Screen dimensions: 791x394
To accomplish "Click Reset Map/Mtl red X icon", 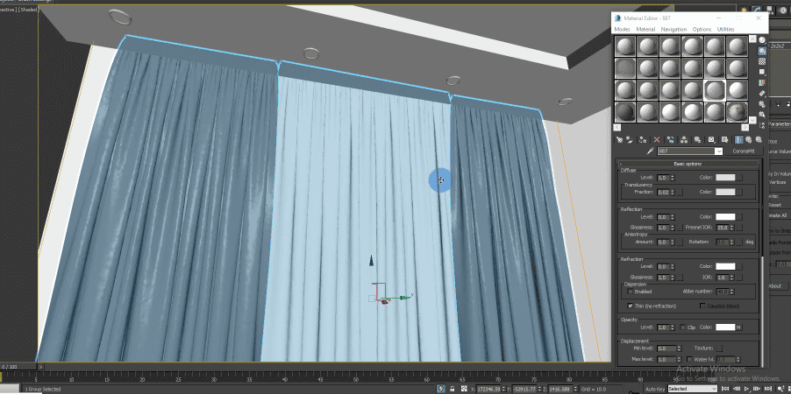I will tap(657, 139).
